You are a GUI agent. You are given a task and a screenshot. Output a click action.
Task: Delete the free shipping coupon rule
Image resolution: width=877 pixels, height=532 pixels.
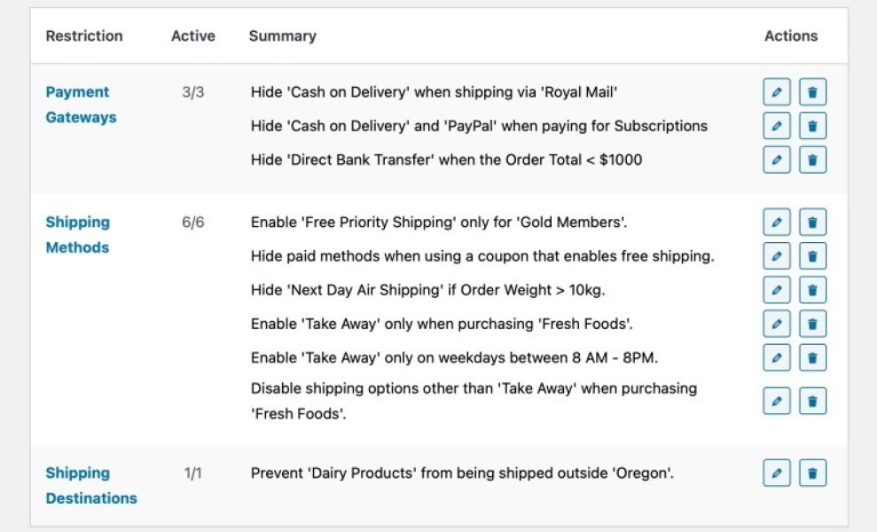coord(813,256)
